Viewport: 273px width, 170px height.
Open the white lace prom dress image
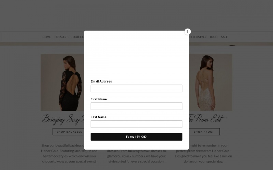tap(210, 82)
